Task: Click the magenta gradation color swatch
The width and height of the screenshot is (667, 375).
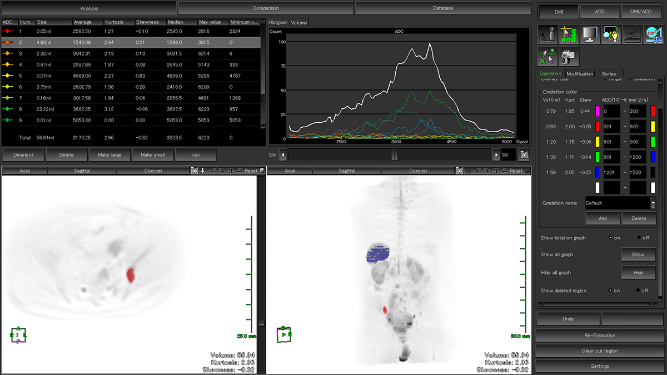Action: click(x=597, y=111)
